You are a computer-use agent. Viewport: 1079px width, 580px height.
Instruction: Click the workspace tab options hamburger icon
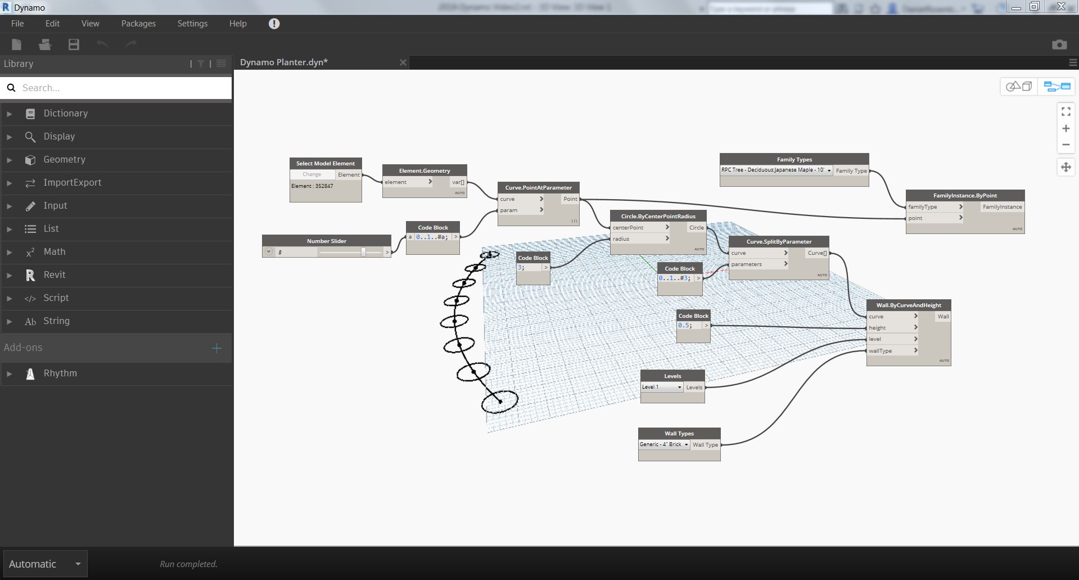point(1073,62)
